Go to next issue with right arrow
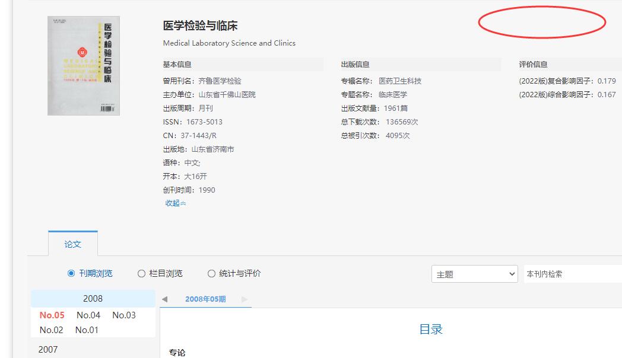 [x=245, y=299]
